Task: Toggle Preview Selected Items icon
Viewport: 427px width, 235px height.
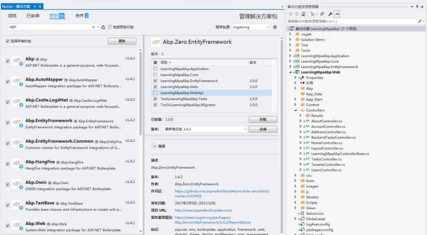Action: [x=337, y=14]
